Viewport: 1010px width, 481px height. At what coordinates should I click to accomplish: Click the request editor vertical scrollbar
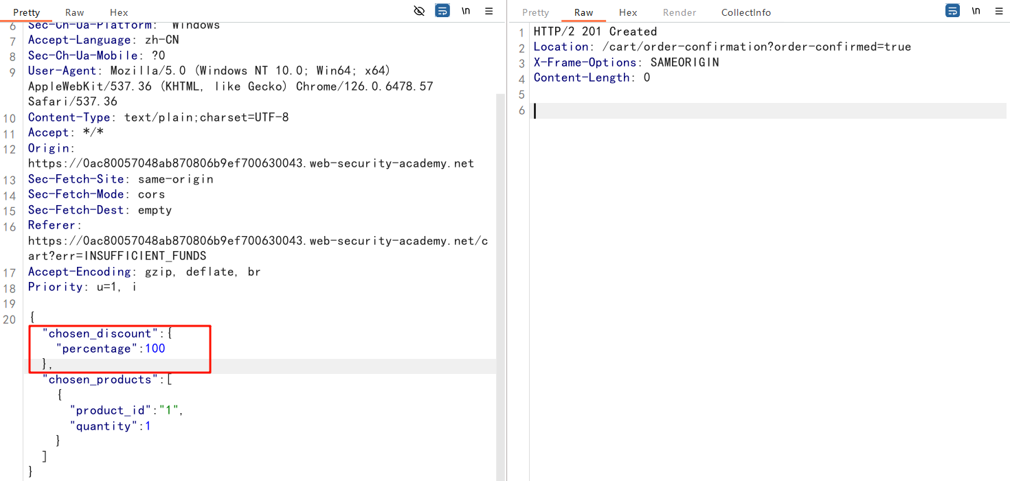(x=500, y=274)
